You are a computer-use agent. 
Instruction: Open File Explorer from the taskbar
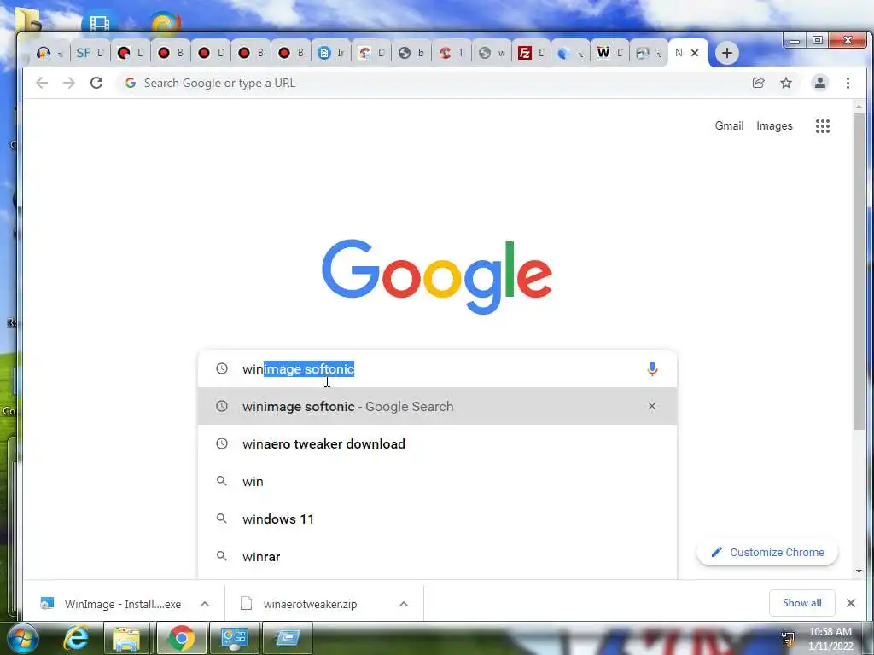coord(126,638)
